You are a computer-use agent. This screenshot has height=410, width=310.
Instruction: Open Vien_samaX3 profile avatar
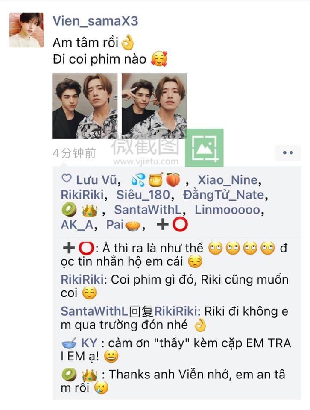point(26,30)
